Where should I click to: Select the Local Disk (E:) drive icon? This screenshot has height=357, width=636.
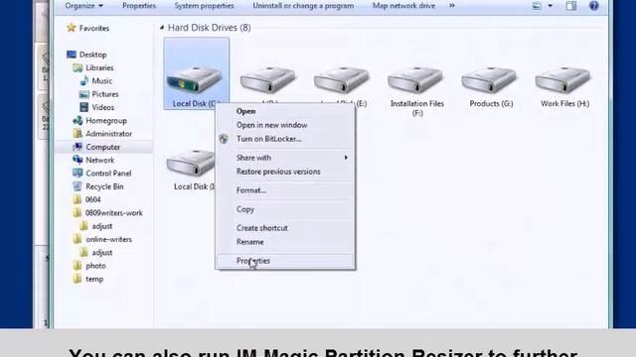point(341,79)
